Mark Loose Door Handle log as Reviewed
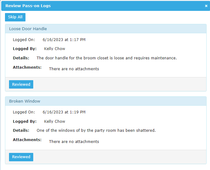The height and width of the screenshot is (170, 210). (x=21, y=85)
